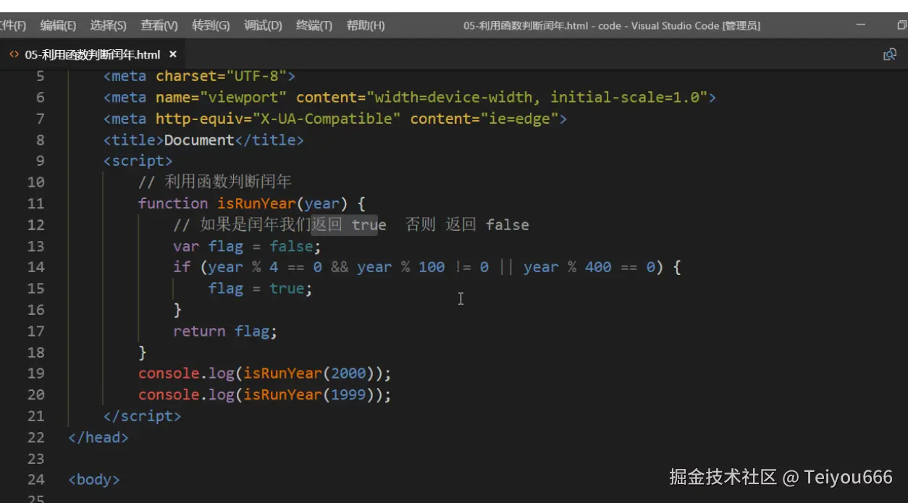Screen dimensions: 908x503
Task: Click console on line 19
Action: click(169, 373)
